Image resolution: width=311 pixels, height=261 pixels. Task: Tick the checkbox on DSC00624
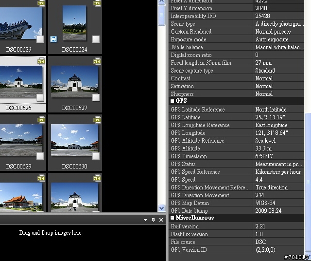coord(96,39)
